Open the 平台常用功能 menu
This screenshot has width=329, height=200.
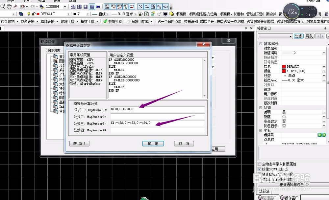point(140,21)
